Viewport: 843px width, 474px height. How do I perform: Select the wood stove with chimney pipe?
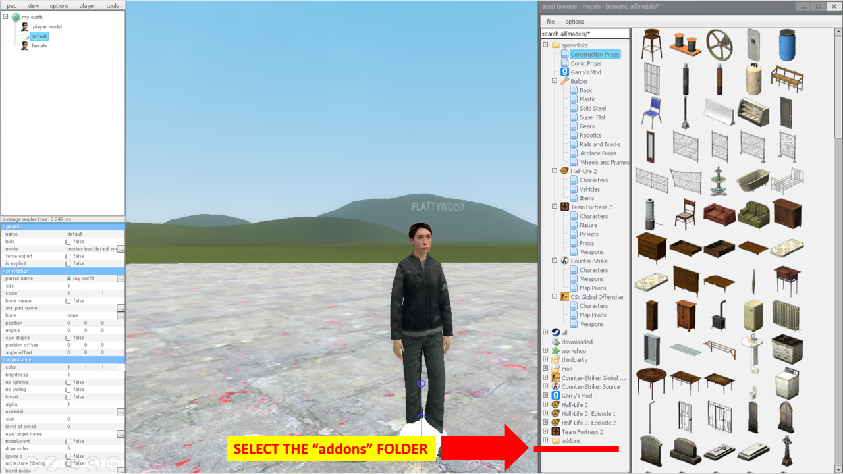[x=719, y=316]
